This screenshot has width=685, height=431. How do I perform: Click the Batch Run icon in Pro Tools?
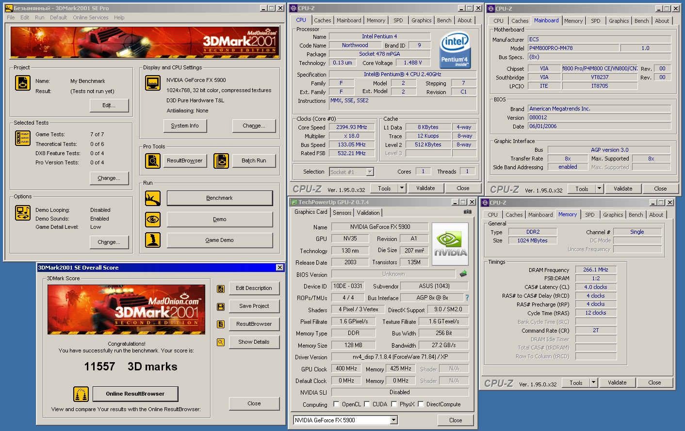click(x=221, y=160)
